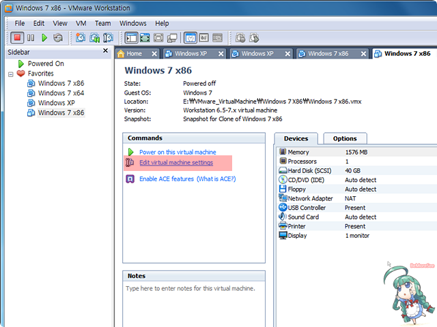Switch to the Devices tab

296,138
